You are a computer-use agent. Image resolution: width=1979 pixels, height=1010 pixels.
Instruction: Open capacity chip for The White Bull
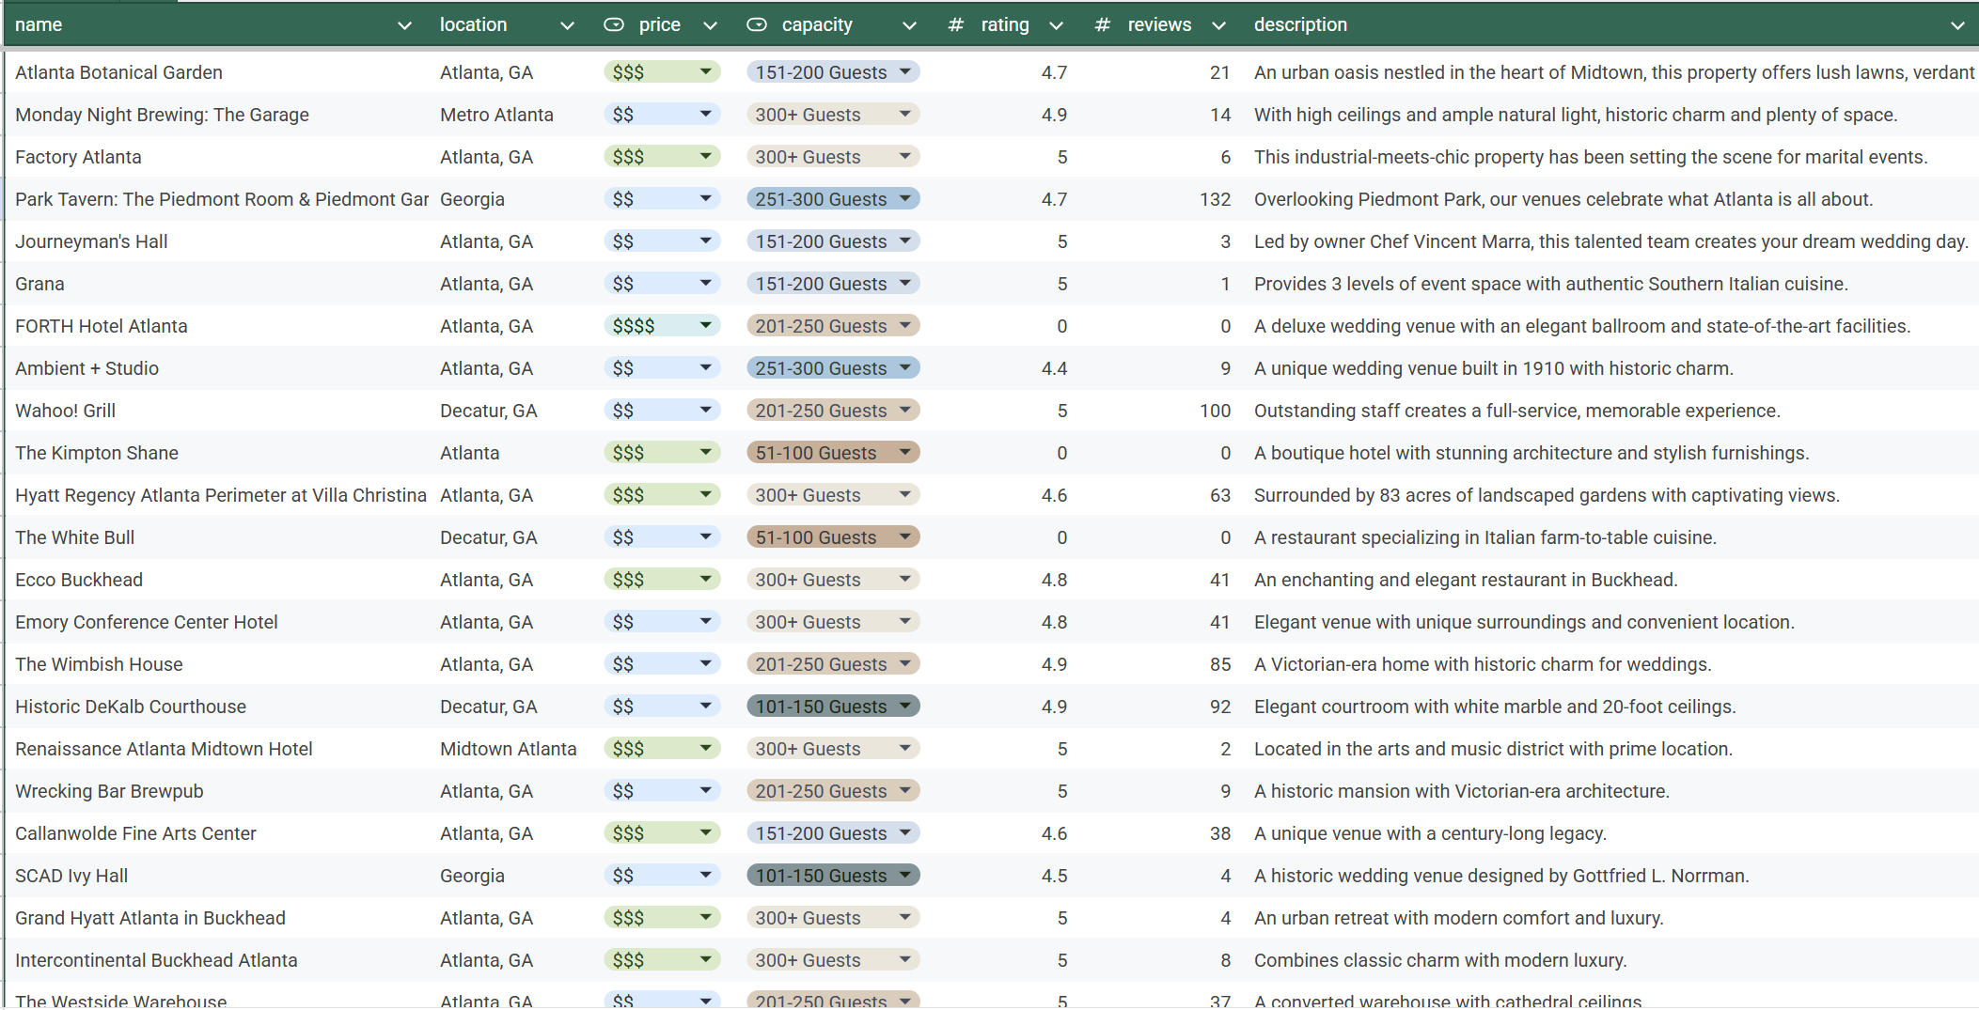[x=833, y=537]
